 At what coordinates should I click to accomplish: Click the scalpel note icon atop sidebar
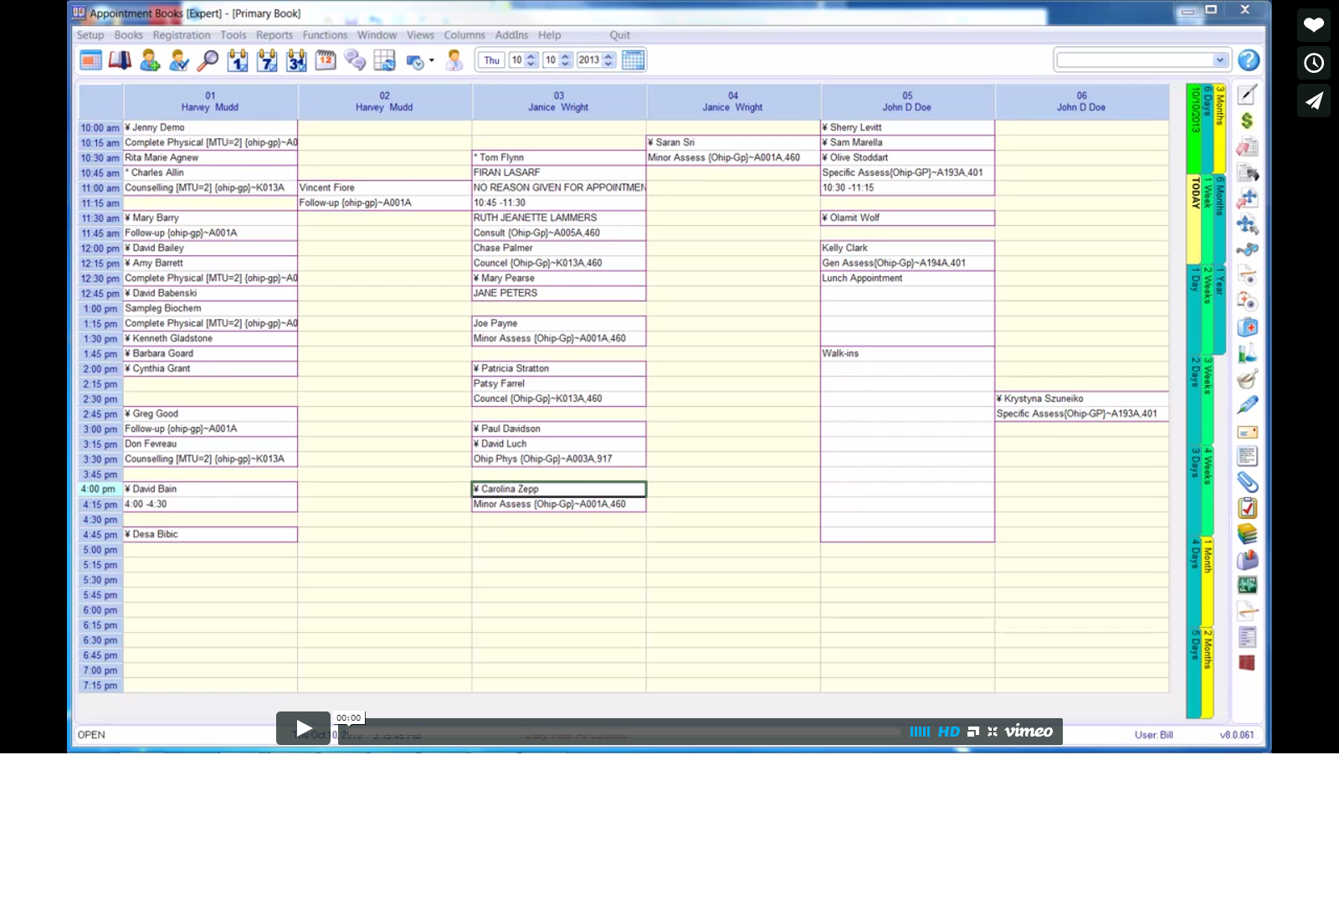tap(1247, 95)
